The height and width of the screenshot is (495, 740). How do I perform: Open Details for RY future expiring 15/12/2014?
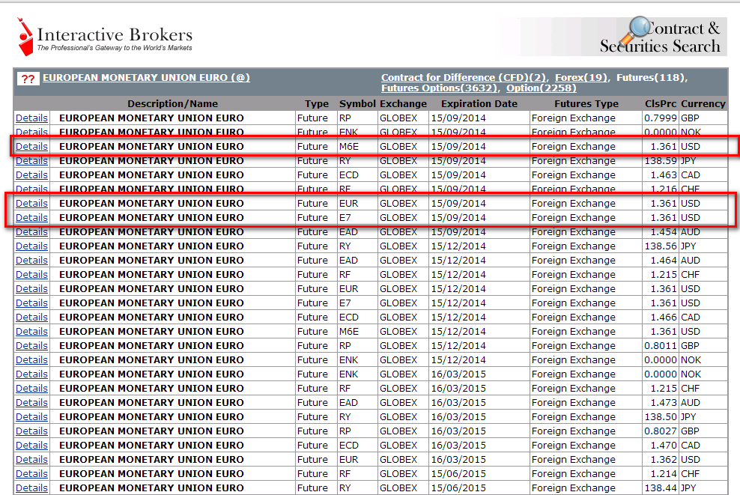tap(31, 246)
